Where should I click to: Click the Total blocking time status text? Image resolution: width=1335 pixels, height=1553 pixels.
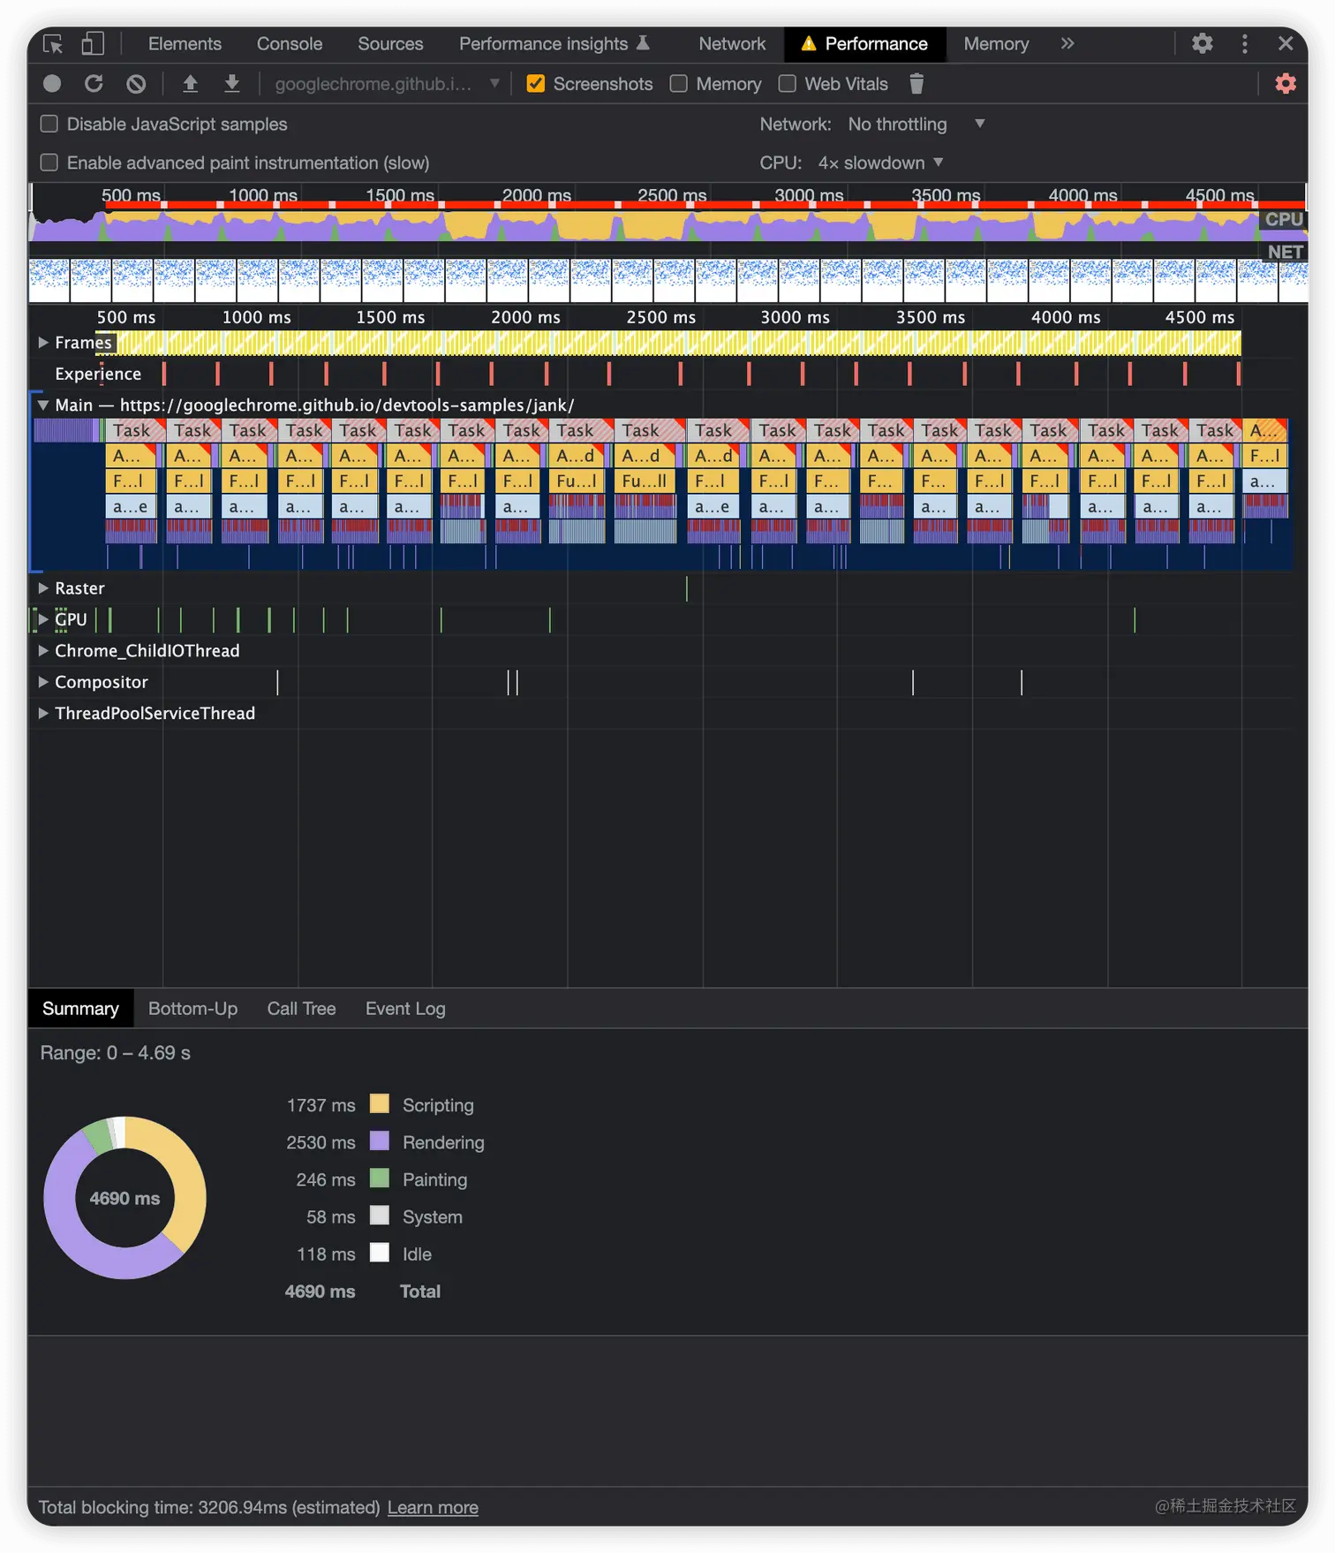pos(209,1508)
